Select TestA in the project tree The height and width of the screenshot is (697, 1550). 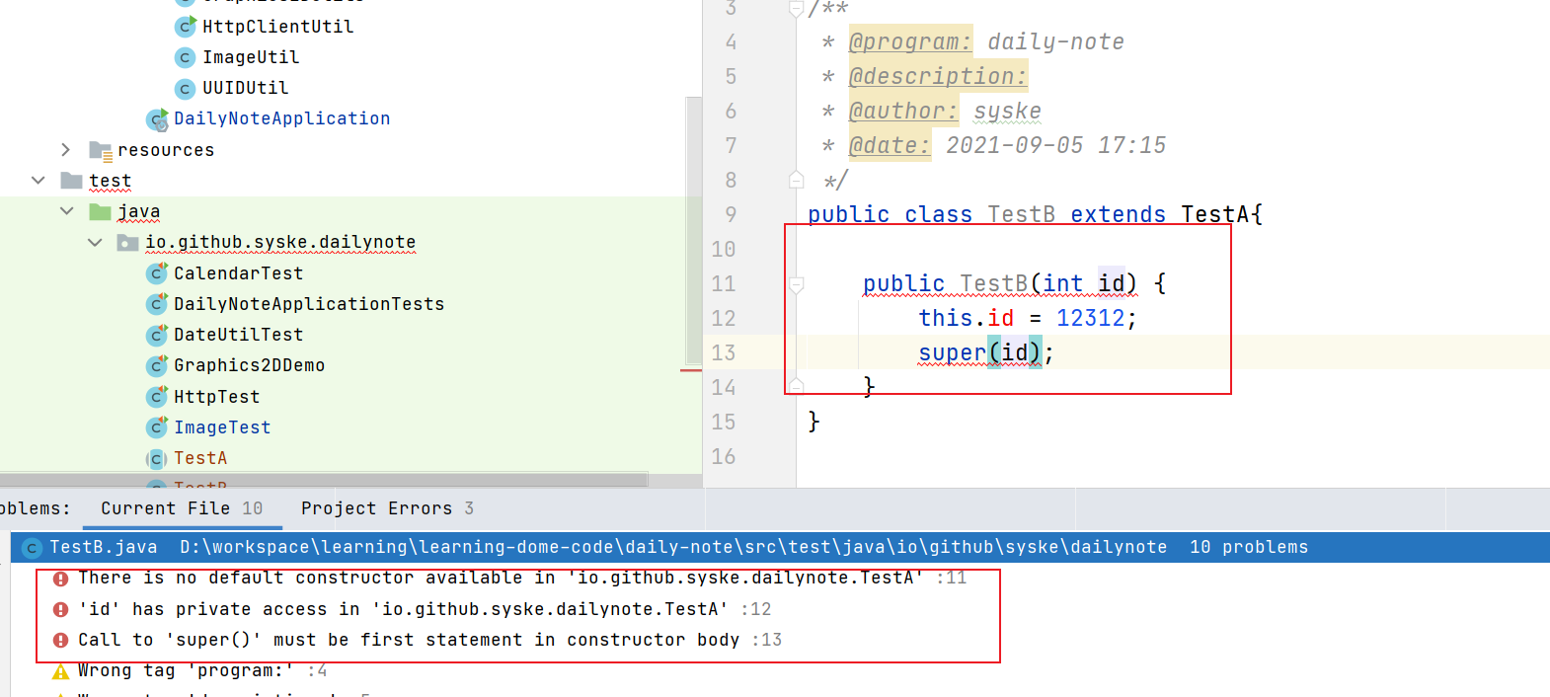point(200,458)
